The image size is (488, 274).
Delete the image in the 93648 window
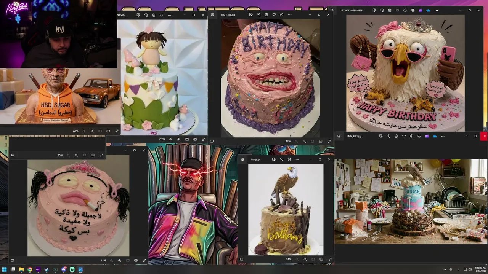[154, 15]
